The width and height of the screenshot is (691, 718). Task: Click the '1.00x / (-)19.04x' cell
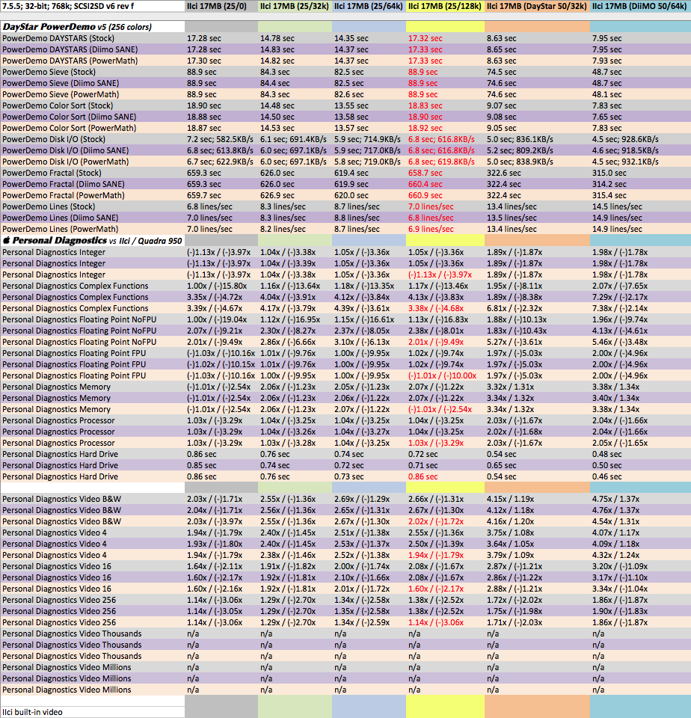[217, 319]
